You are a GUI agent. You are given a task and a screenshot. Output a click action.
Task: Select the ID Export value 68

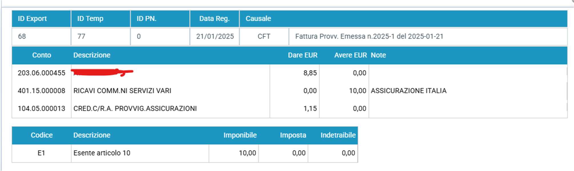click(x=22, y=36)
